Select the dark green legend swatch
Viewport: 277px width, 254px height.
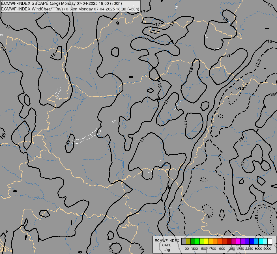[x=193, y=242]
